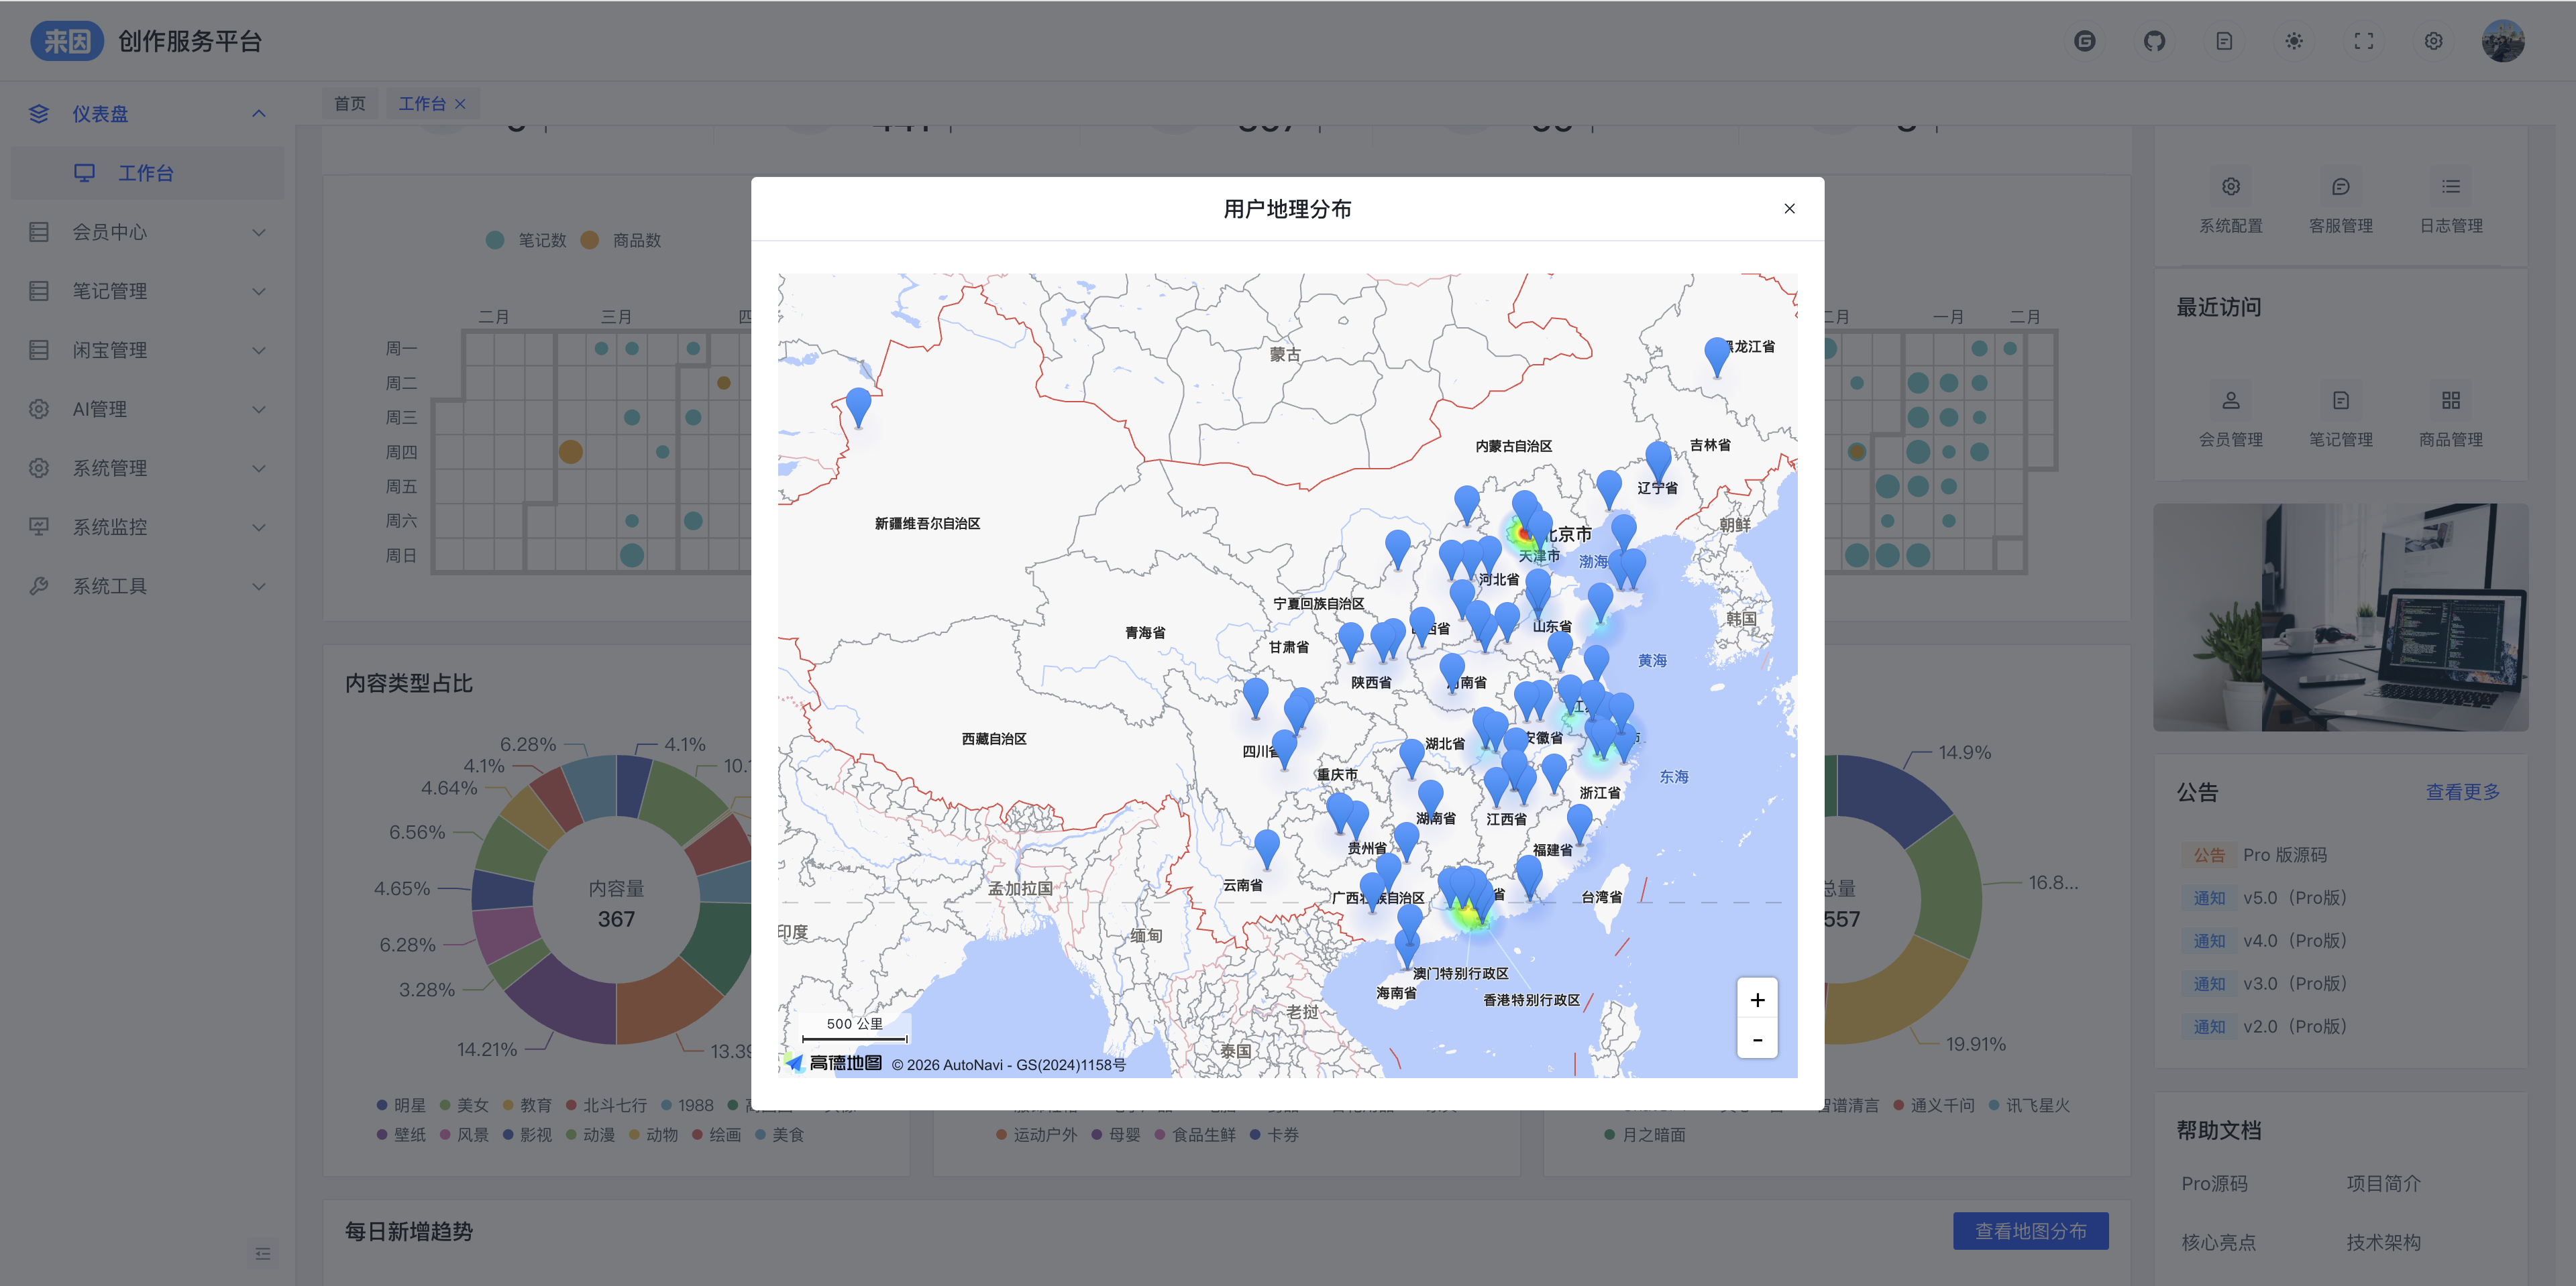The width and height of the screenshot is (2576, 1286).
Task: Open the 查看更多 announcements link
Action: pos(2462,793)
